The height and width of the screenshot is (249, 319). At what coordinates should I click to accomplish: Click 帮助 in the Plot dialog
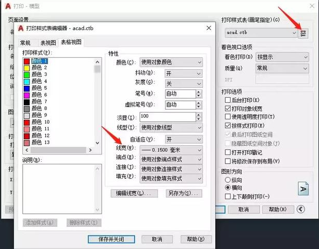pos(278,209)
